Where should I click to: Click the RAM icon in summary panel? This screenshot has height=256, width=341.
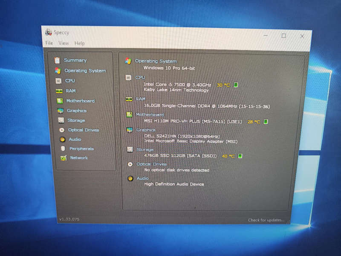tap(129, 99)
